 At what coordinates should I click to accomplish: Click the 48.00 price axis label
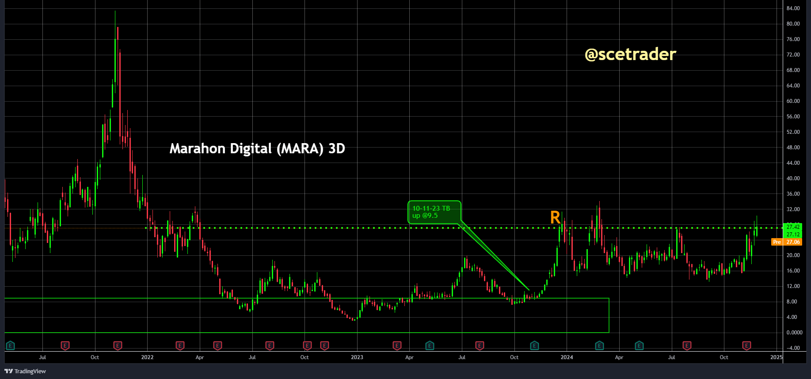pos(793,148)
